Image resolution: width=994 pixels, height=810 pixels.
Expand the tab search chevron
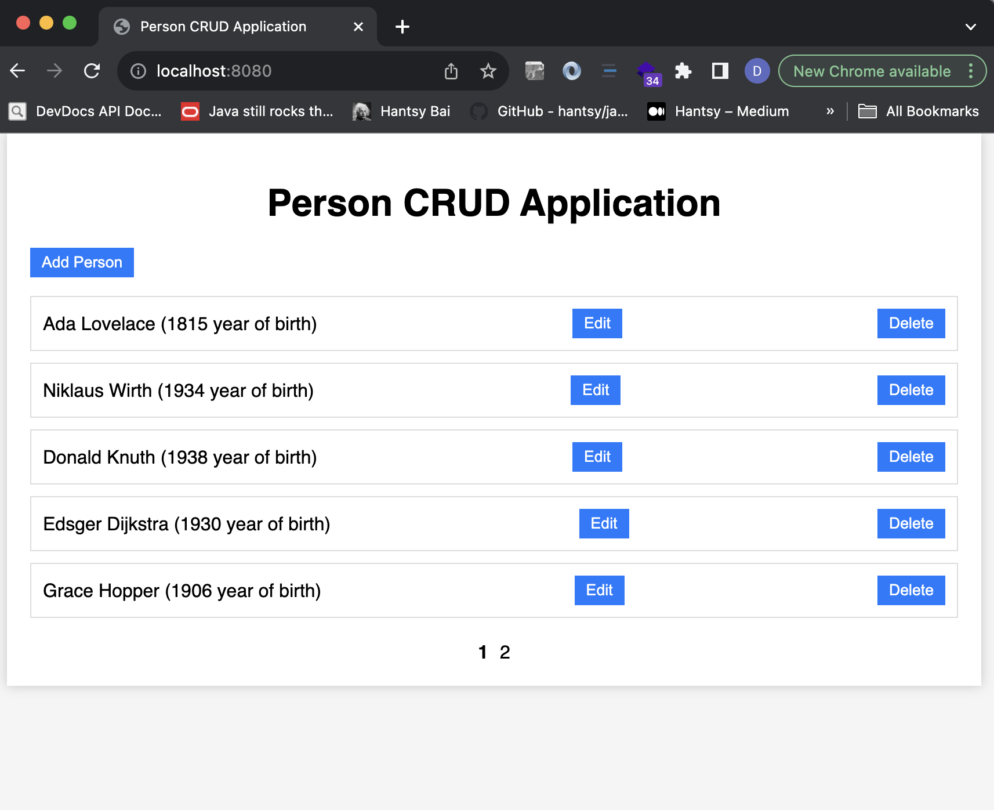click(970, 27)
